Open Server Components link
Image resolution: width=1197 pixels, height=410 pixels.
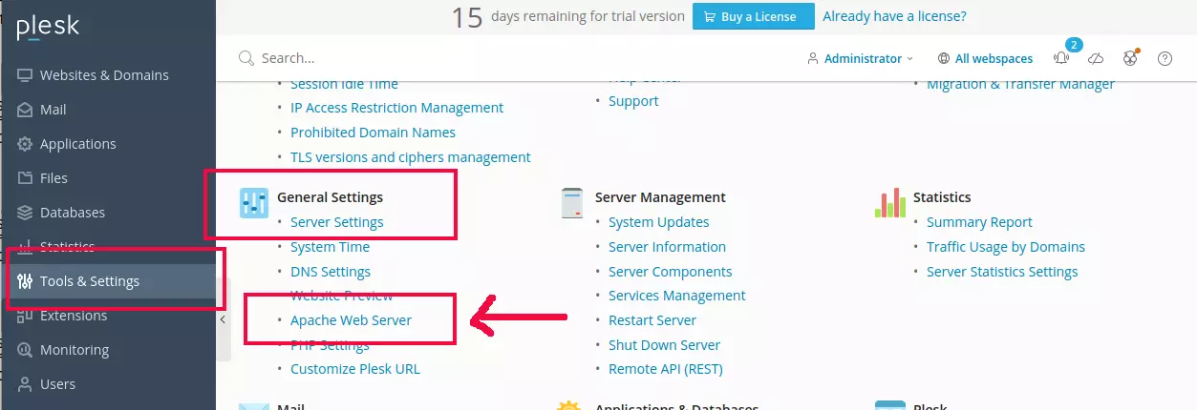tap(671, 272)
